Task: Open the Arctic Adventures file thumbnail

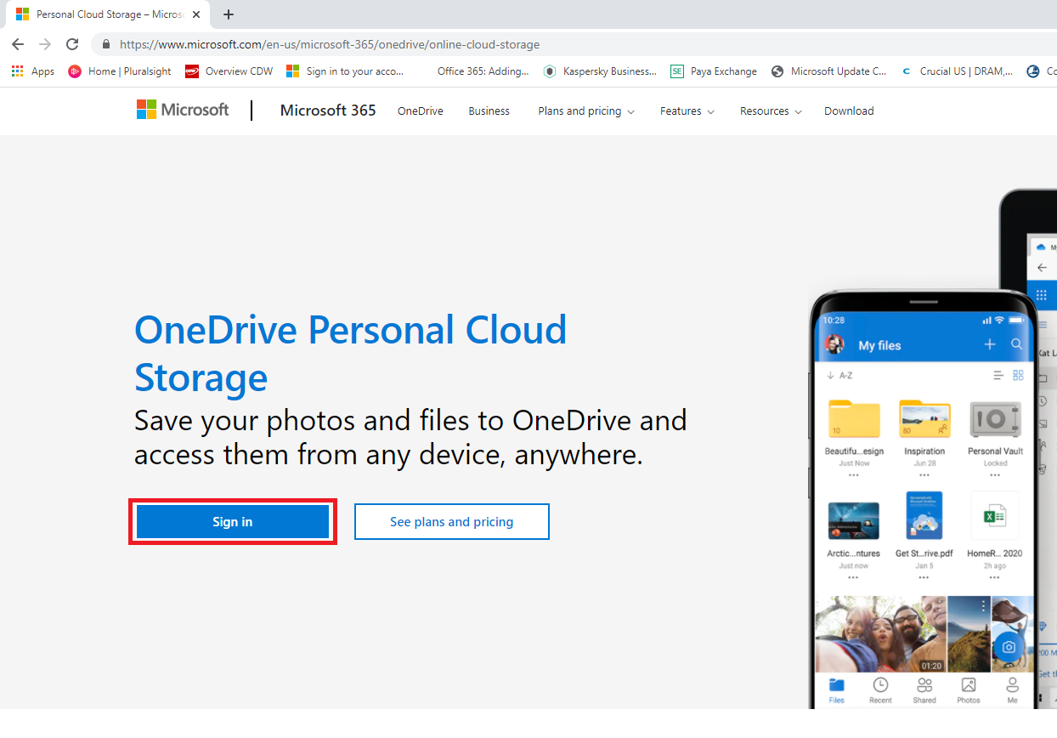Action: pos(853,520)
